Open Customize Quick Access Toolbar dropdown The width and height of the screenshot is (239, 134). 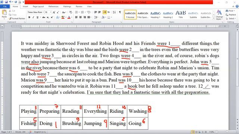(x=24, y=2)
